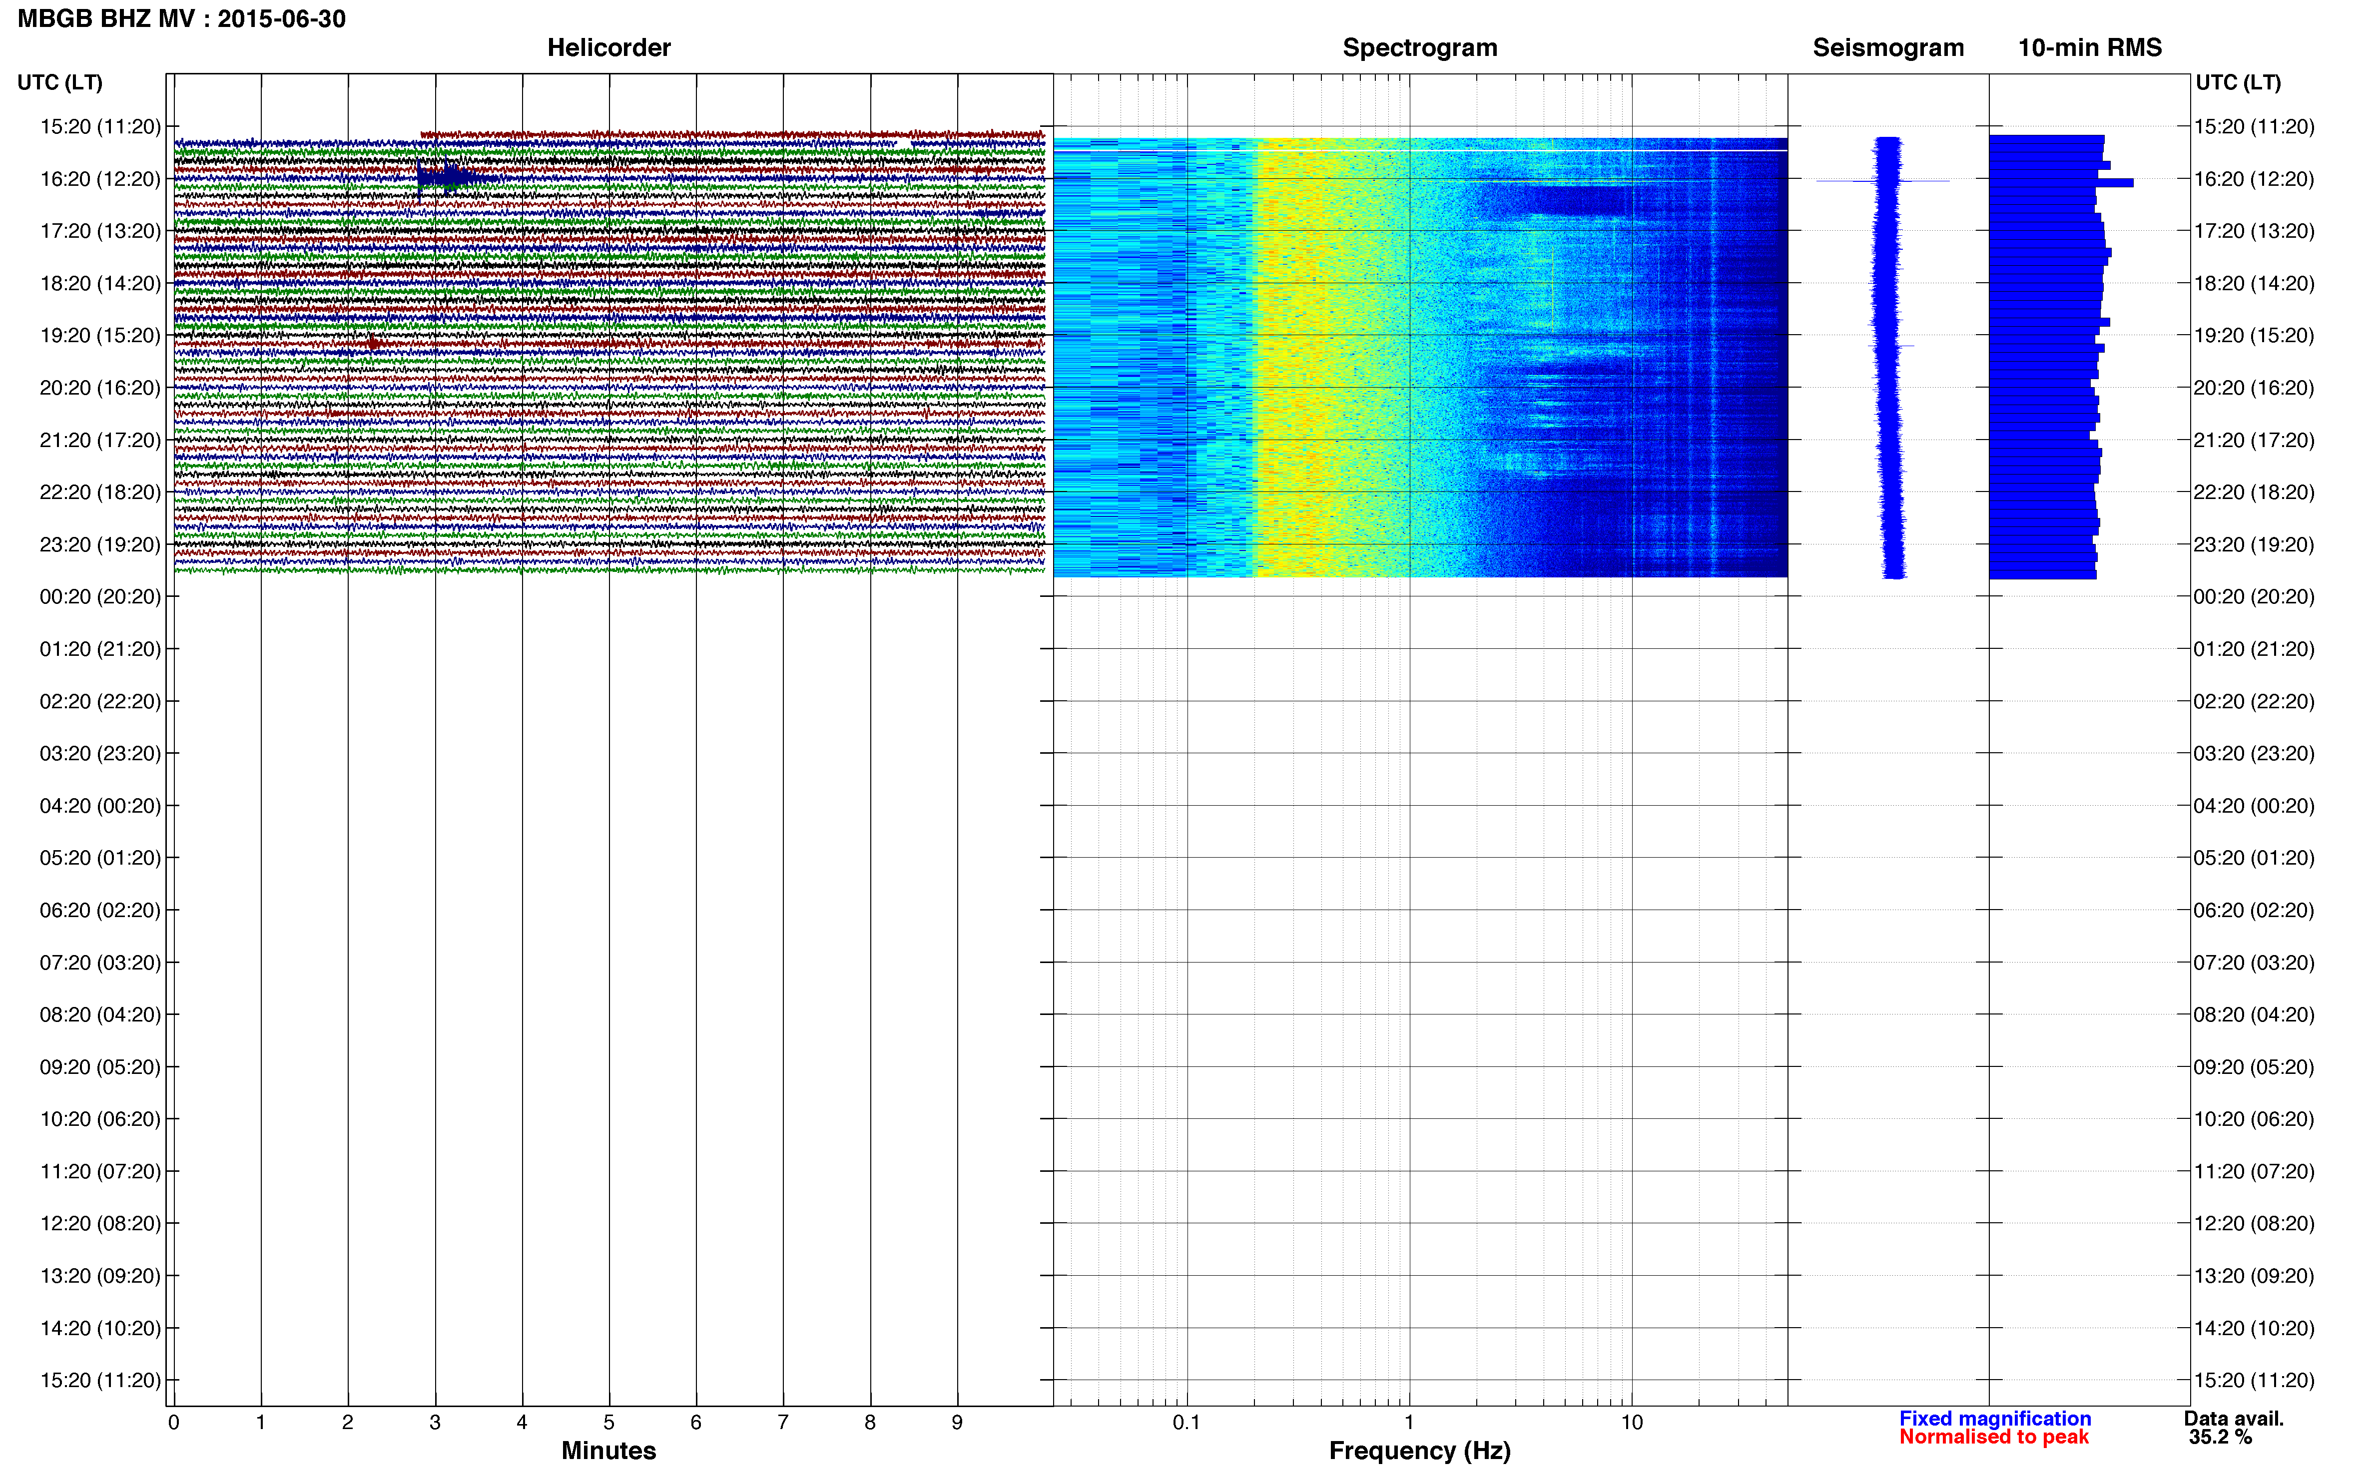Click the 03:20 (23:20) label on the Helicorder axis
The height and width of the screenshot is (1480, 2368).
[100, 754]
